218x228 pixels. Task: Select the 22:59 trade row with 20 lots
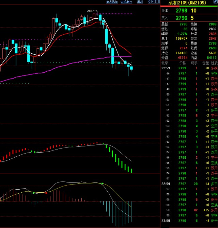tap(189, 183)
